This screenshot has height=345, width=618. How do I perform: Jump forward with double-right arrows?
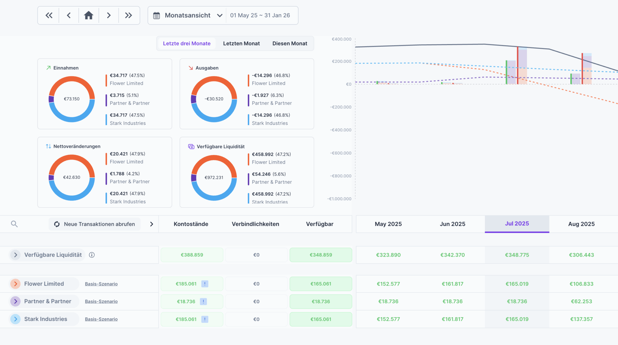tap(129, 15)
